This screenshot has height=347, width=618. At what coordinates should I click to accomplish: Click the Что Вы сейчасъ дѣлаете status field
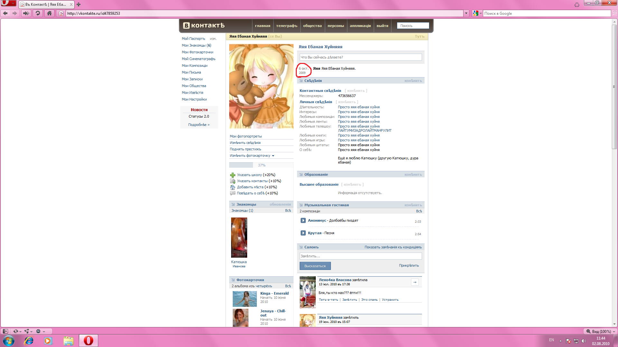[360, 57]
